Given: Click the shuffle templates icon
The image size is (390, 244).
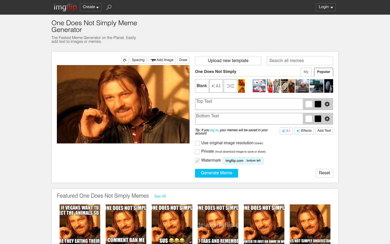Looking at the screenshot, I should [x=230, y=86].
